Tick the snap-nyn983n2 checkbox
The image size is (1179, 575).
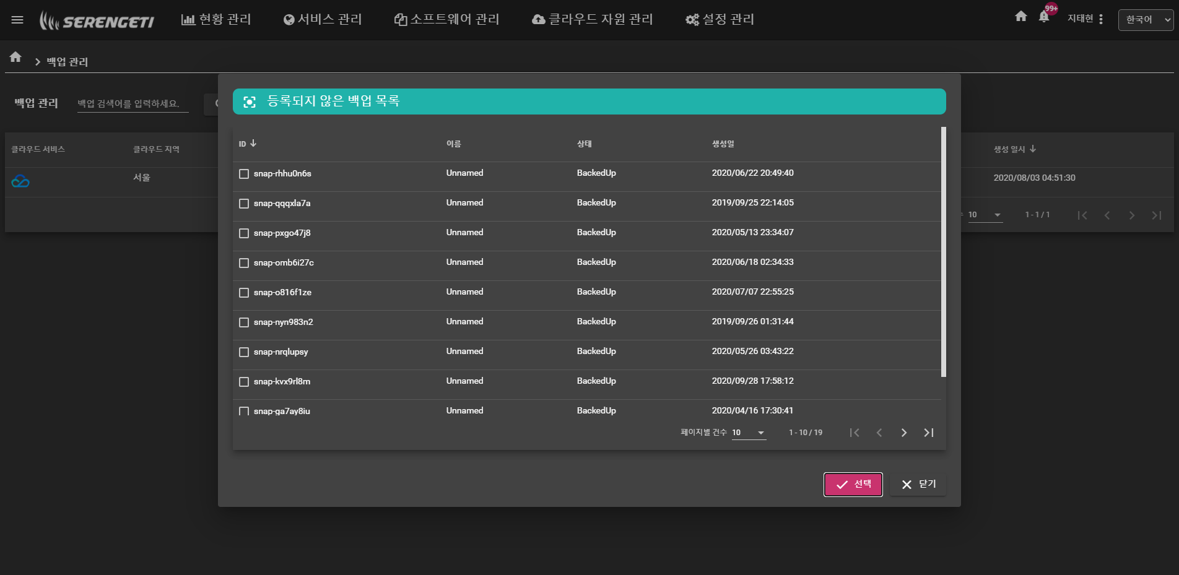(244, 322)
